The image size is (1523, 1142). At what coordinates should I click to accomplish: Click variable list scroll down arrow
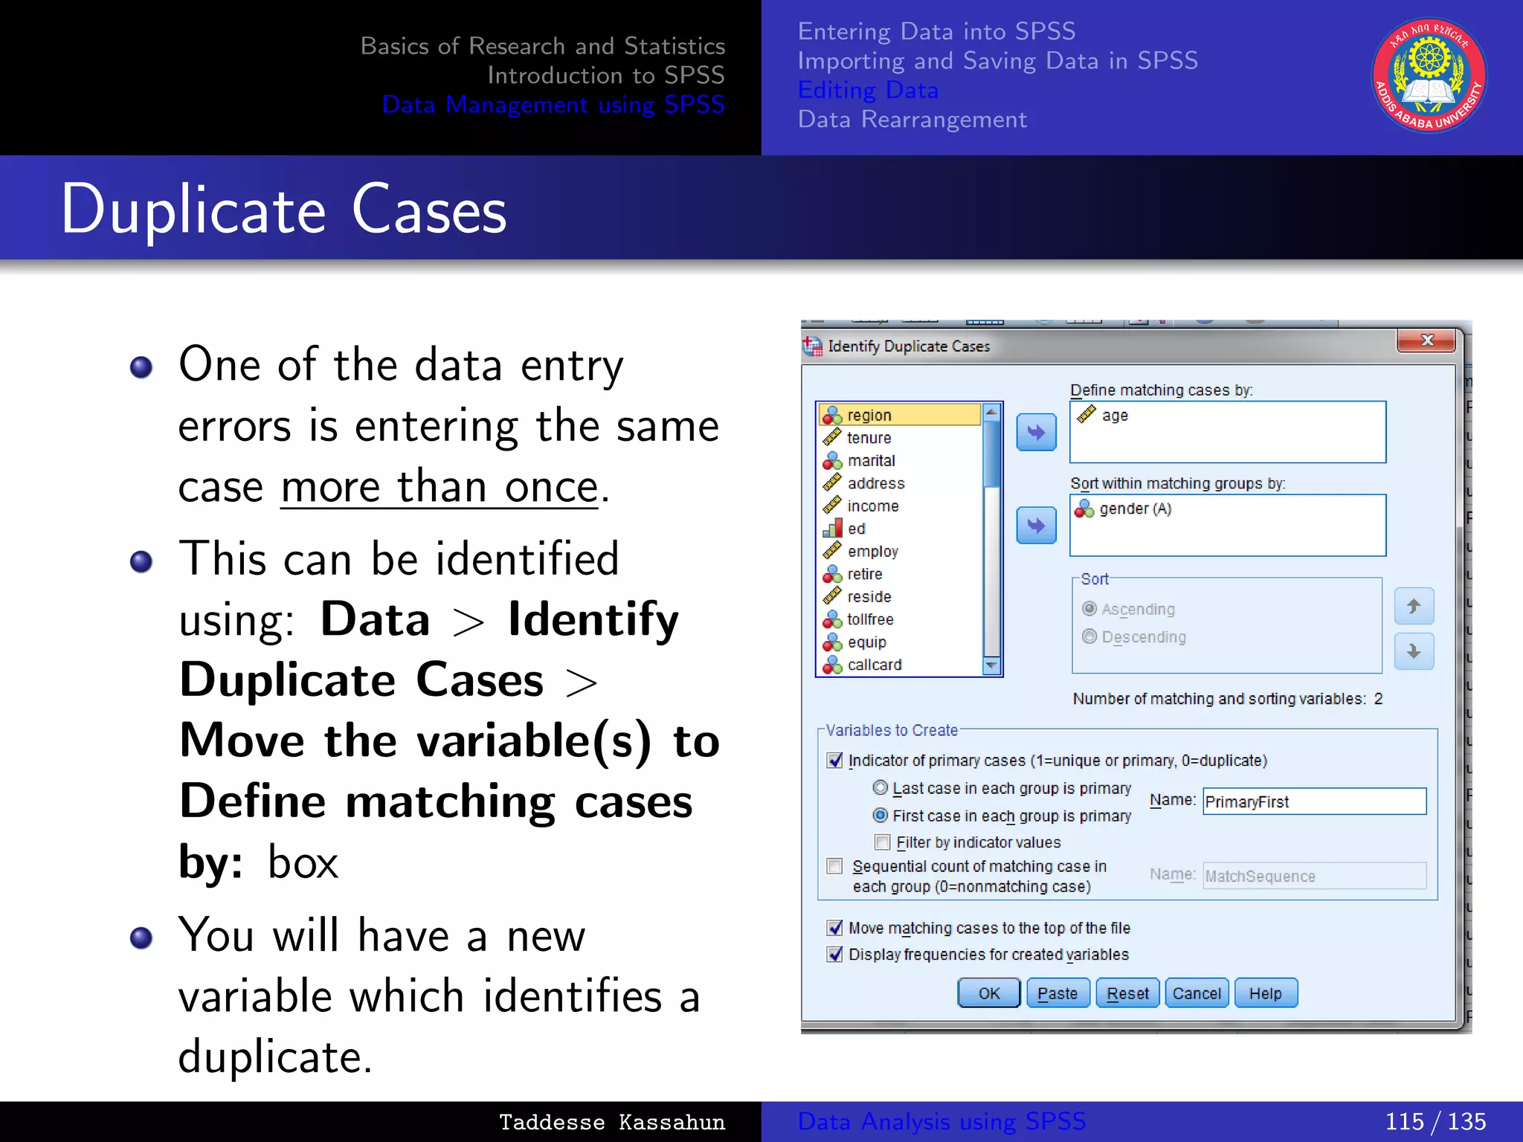point(991,665)
